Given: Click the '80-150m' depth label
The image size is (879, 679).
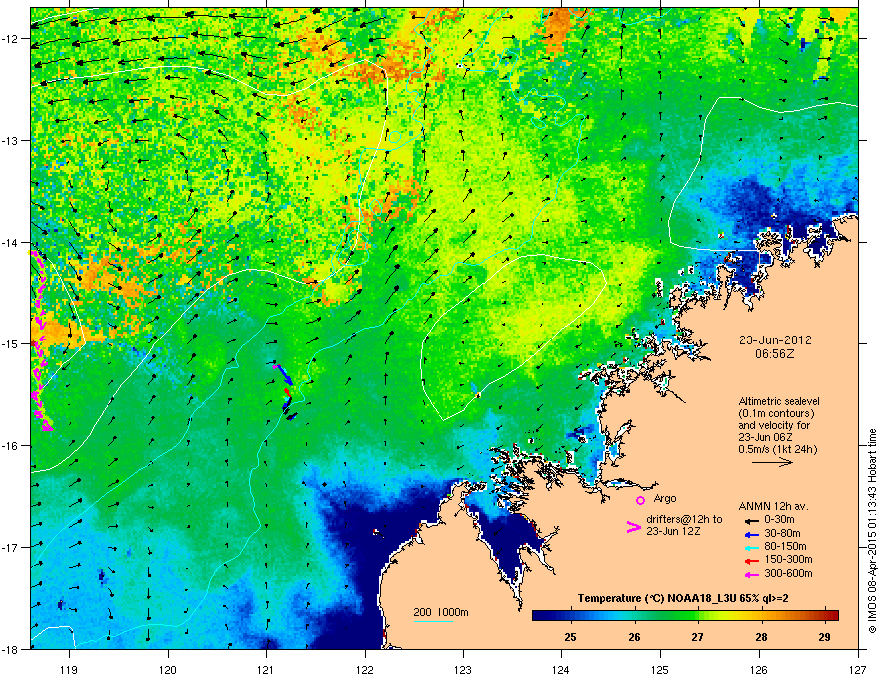Looking at the screenshot, I should click(x=785, y=547).
